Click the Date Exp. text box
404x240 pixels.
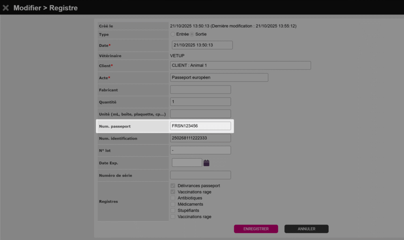[x=187, y=163]
